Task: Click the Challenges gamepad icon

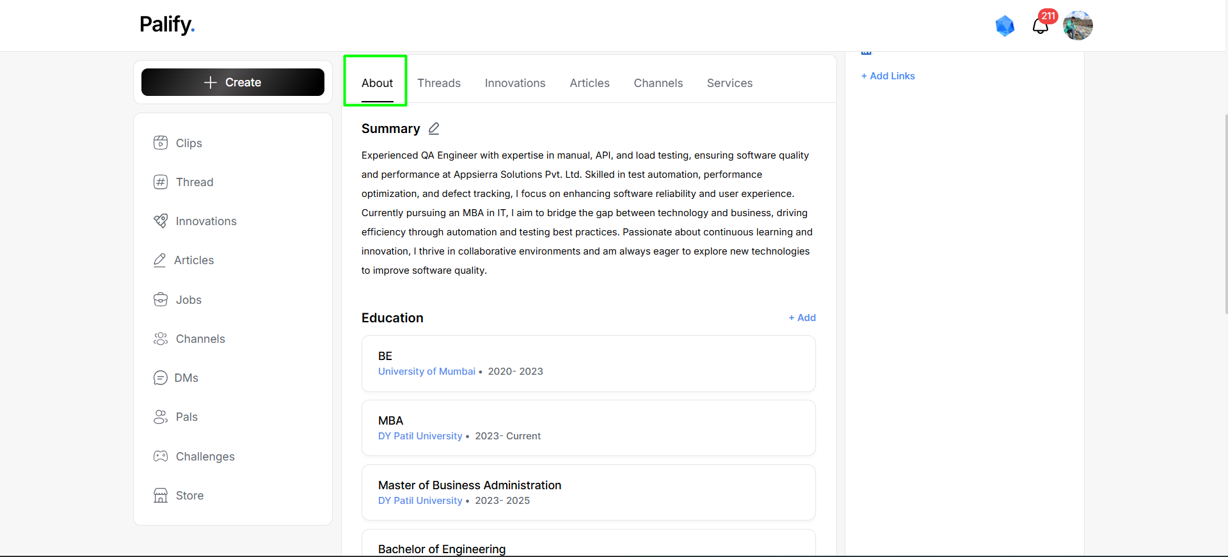Action: (x=161, y=456)
